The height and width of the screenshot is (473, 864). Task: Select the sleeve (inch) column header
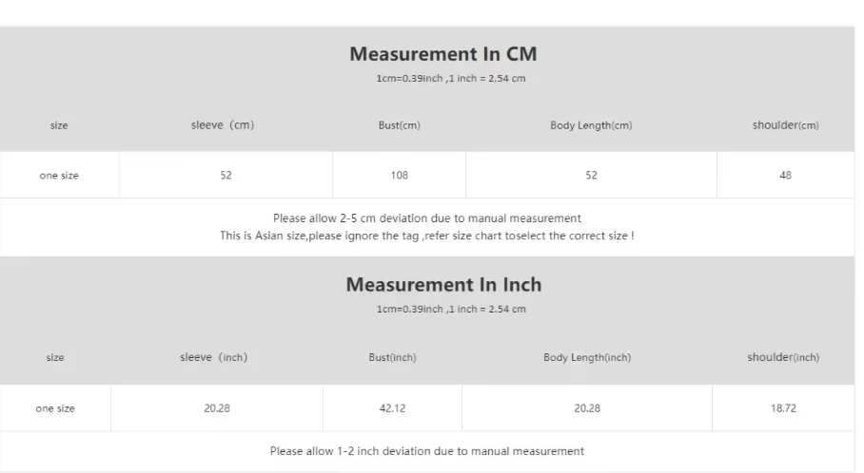click(x=214, y=357)
